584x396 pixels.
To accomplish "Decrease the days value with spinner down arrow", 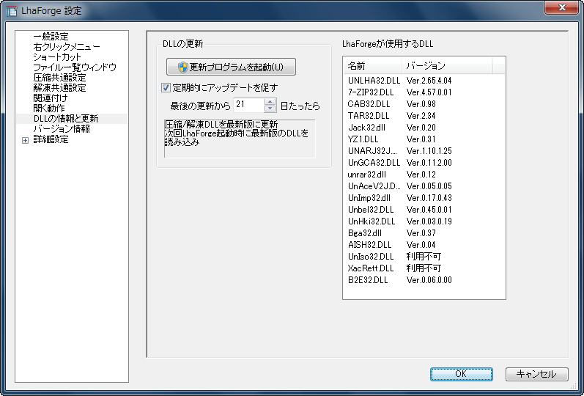I will pyautogui.click(x=270, y=109).
